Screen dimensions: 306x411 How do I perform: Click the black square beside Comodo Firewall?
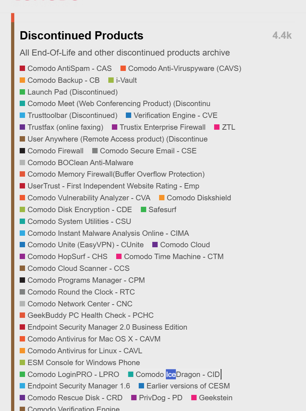pos(23,151)
